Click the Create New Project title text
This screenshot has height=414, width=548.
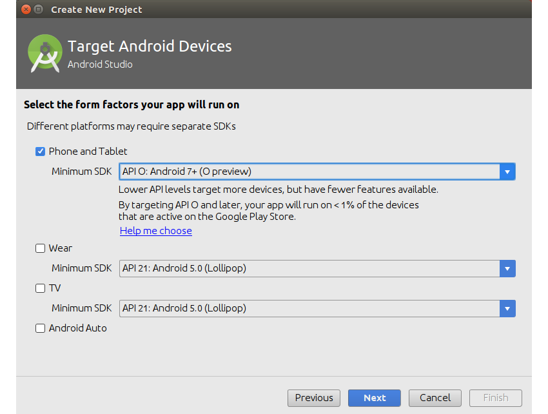(97, 10)
